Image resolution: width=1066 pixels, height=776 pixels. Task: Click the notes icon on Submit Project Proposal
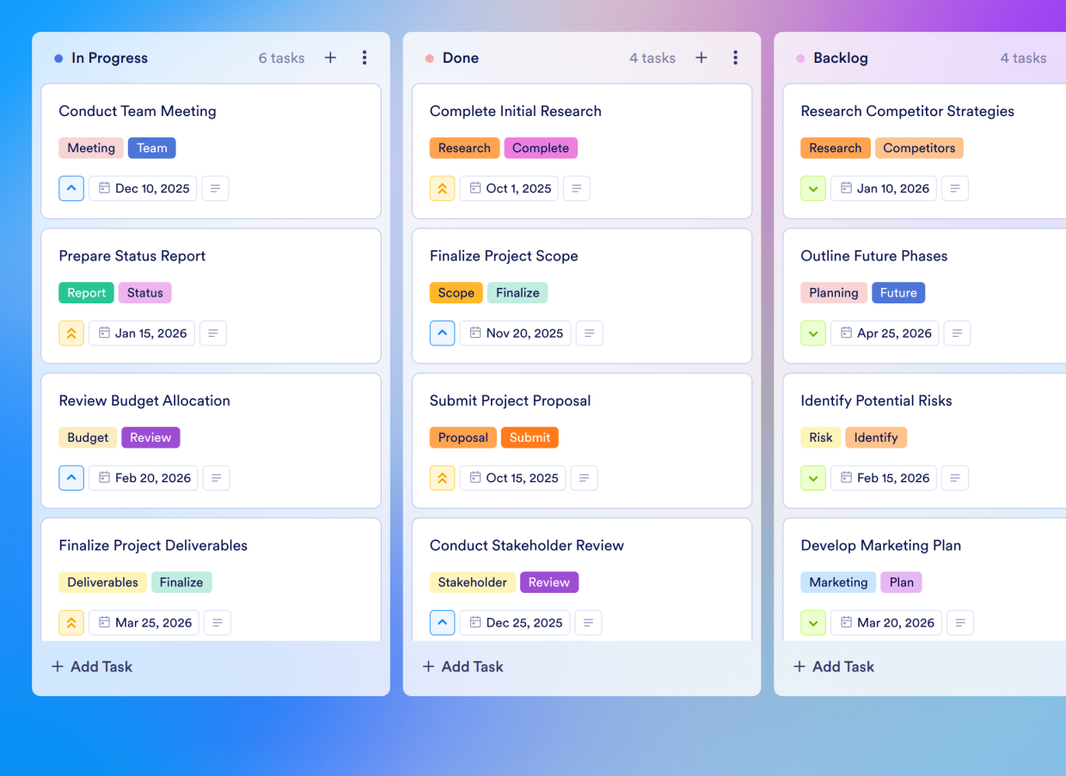pyautogui.click(x=584, y=478)
